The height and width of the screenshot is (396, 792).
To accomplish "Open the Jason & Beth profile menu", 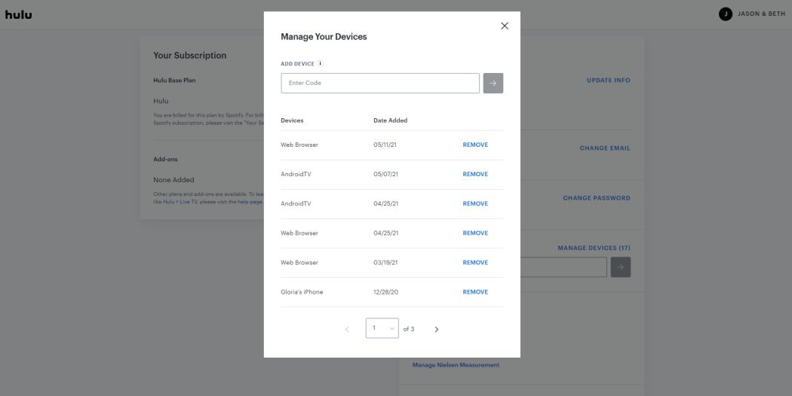I will point(760,14).
